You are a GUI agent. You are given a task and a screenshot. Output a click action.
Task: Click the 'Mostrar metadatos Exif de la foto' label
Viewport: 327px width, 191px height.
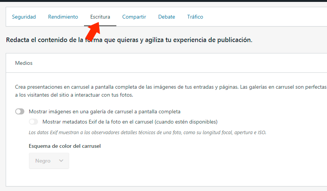[x=130, y=122]
